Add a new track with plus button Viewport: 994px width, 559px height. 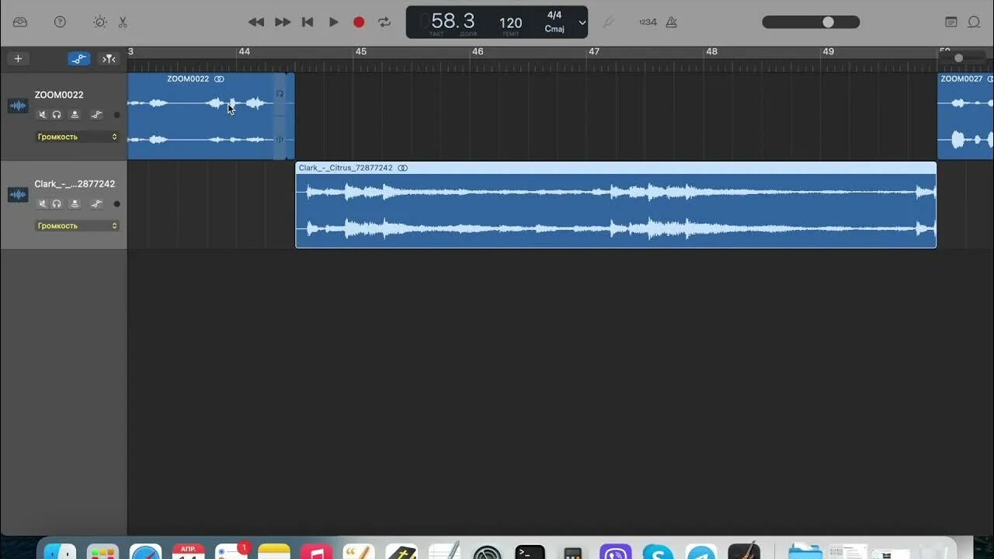pos(18,58)
